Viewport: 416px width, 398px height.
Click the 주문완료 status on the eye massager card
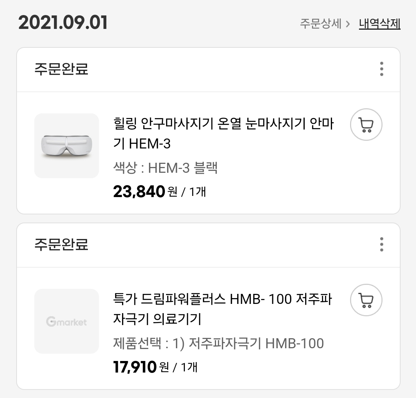61,69
